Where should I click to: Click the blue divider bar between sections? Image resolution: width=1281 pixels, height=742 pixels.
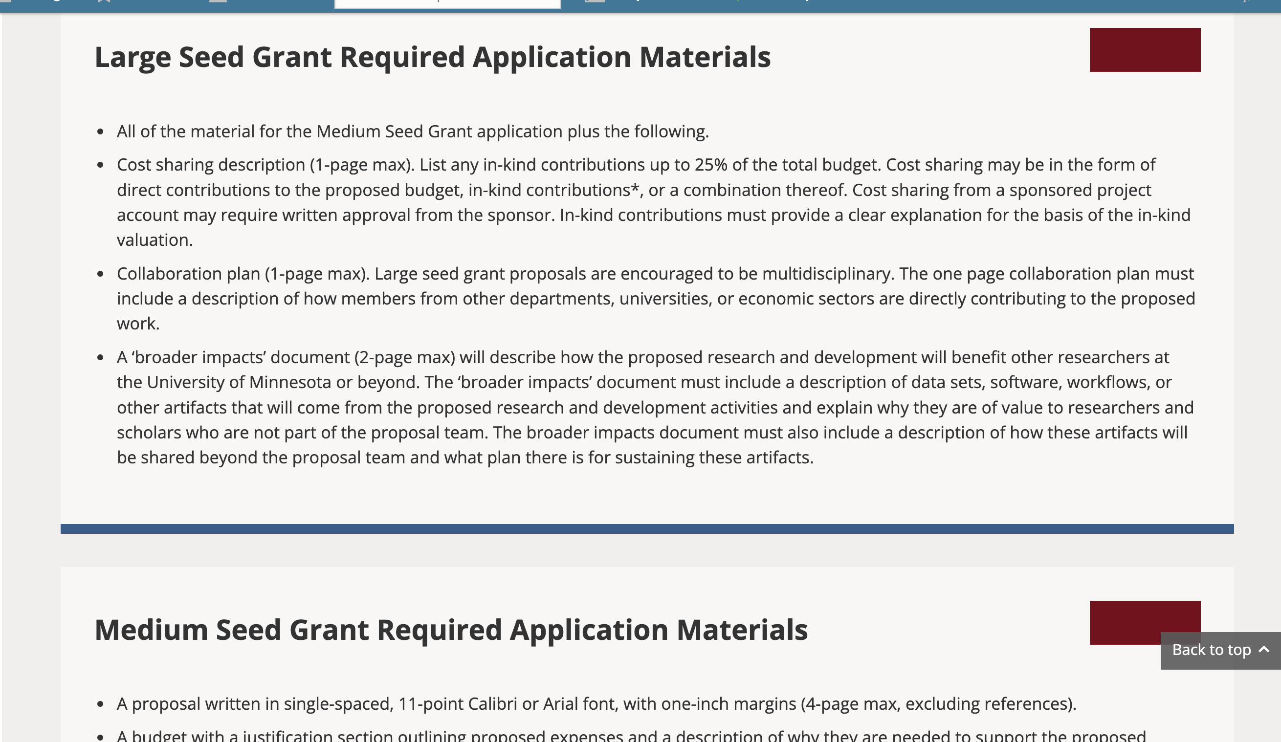(x=646, y=528)
